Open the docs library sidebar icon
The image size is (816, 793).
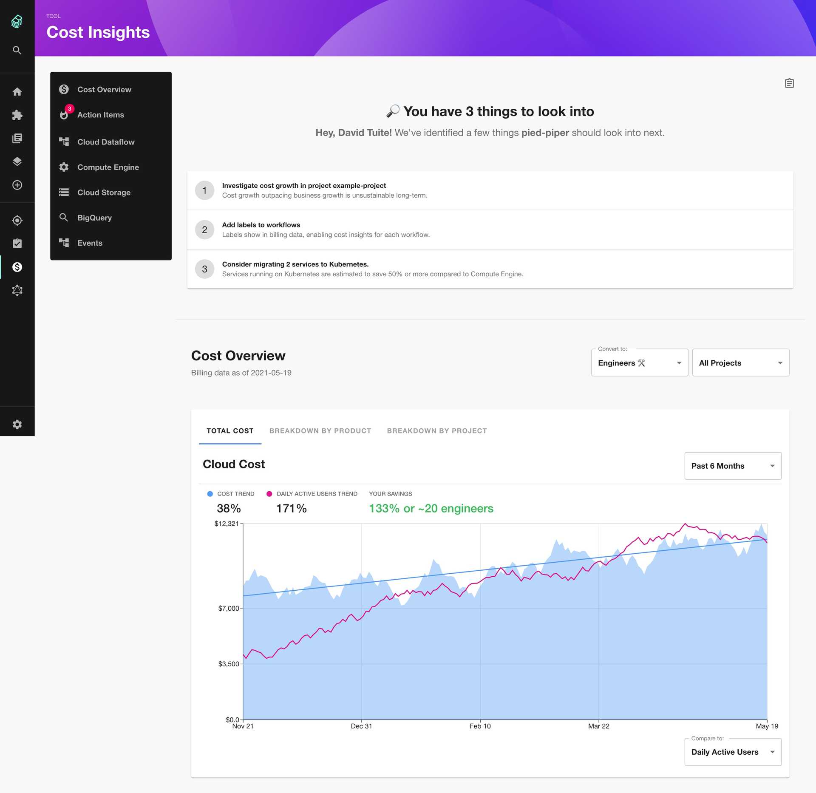coord(17,138)
